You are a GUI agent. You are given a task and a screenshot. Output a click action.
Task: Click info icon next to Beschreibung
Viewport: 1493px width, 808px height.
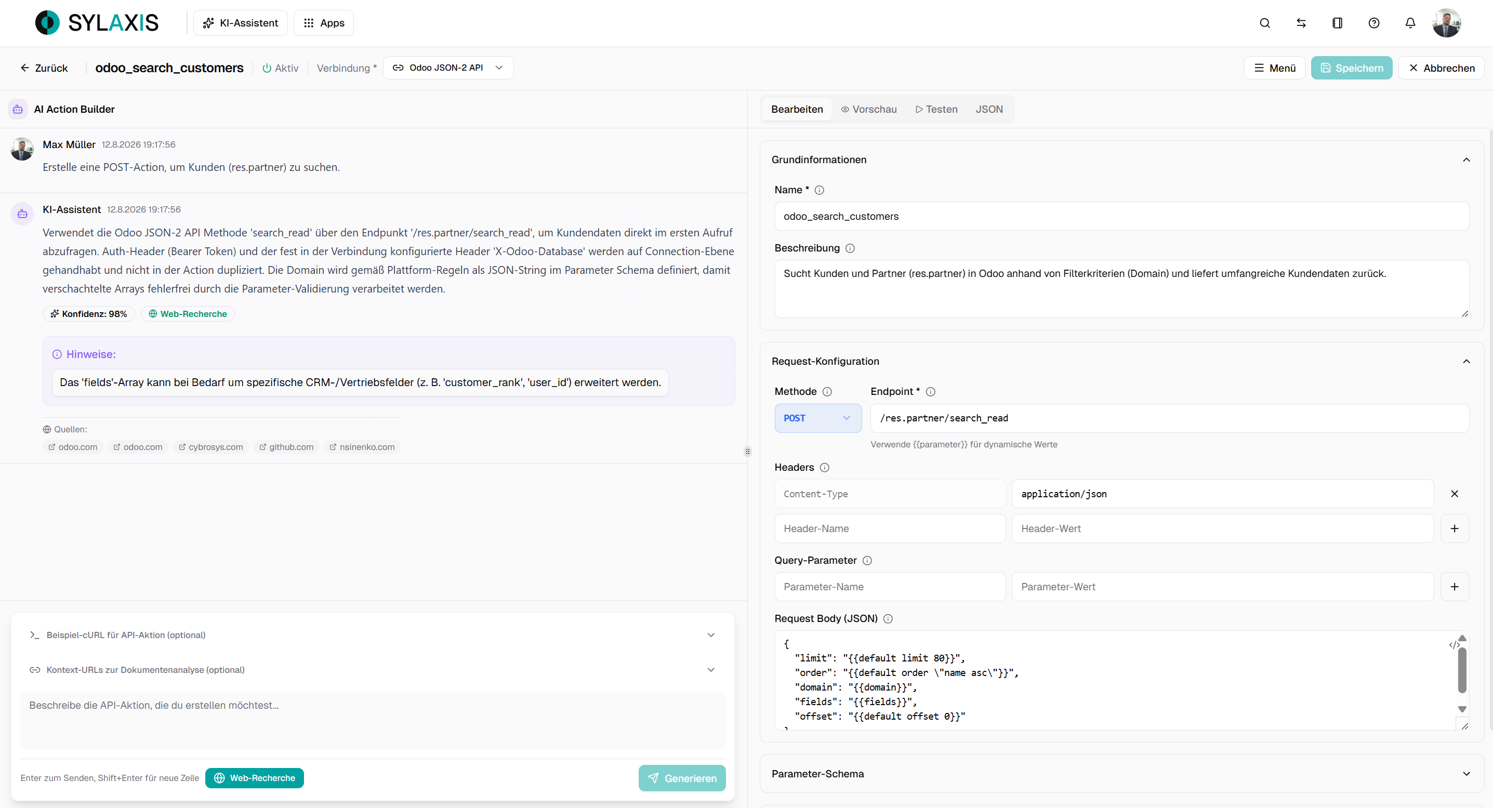(x=850, y=248)
